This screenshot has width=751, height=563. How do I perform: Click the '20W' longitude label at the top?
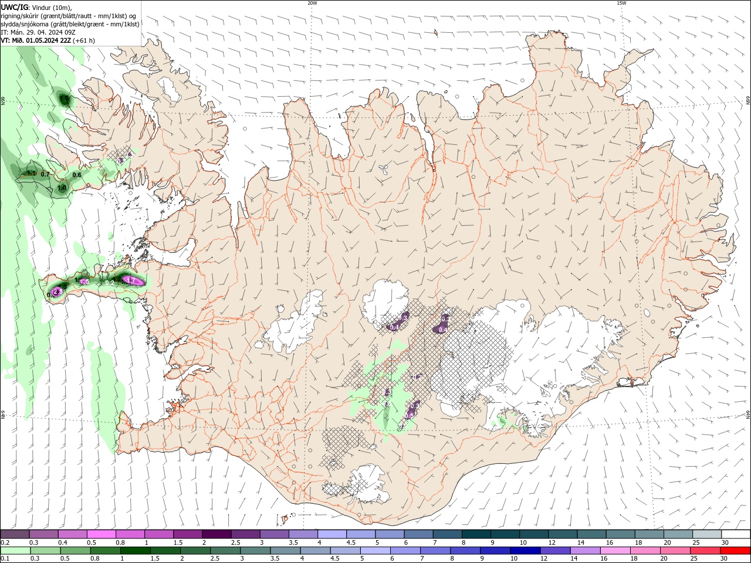click(x=312, y=3)
